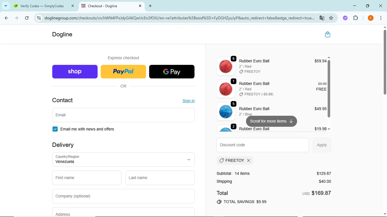Click the Company (optional) field
The image size is (387, 217).
pyautogui.click(x=123, y=196)
